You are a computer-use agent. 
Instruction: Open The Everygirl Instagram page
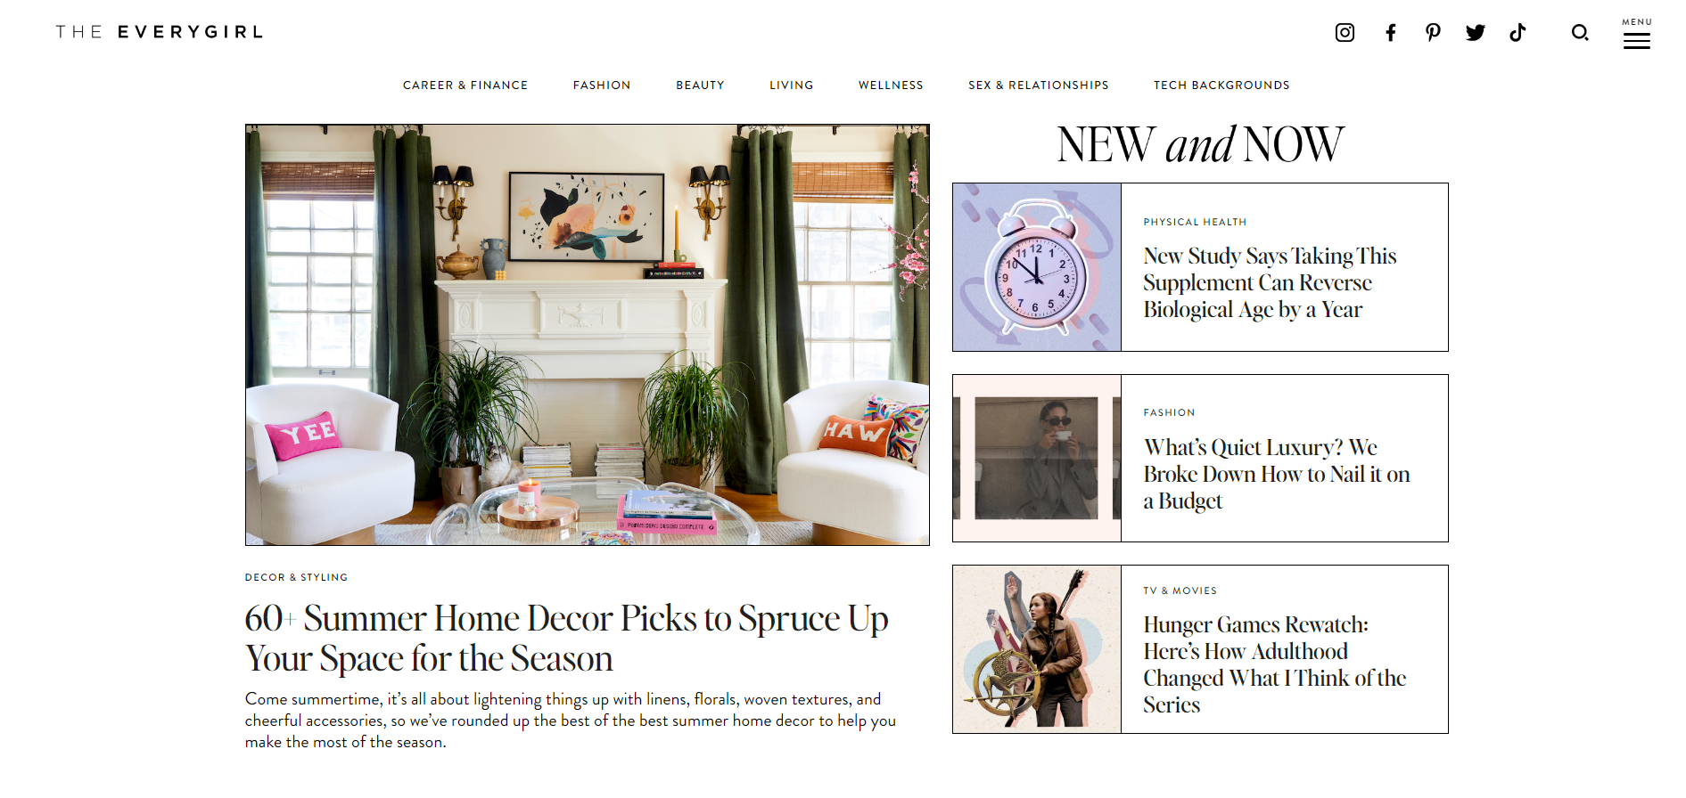click(1345, 33)
